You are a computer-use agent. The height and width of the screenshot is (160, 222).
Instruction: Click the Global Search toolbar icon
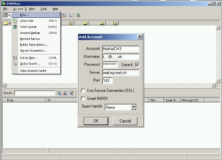[x=70, y=15]
